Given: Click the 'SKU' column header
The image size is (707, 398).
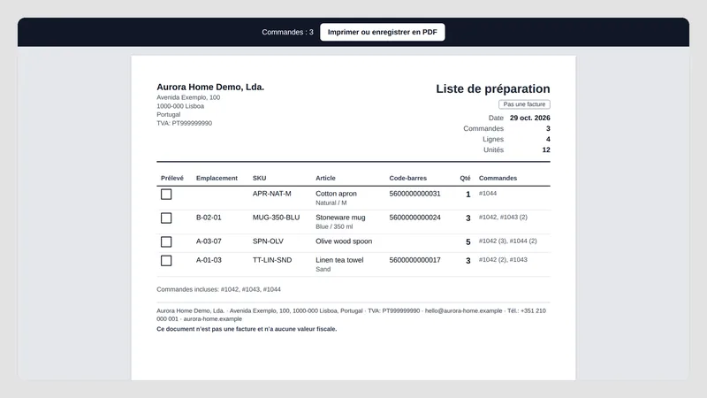Looking at the screenshot, I should click(259, 179).
